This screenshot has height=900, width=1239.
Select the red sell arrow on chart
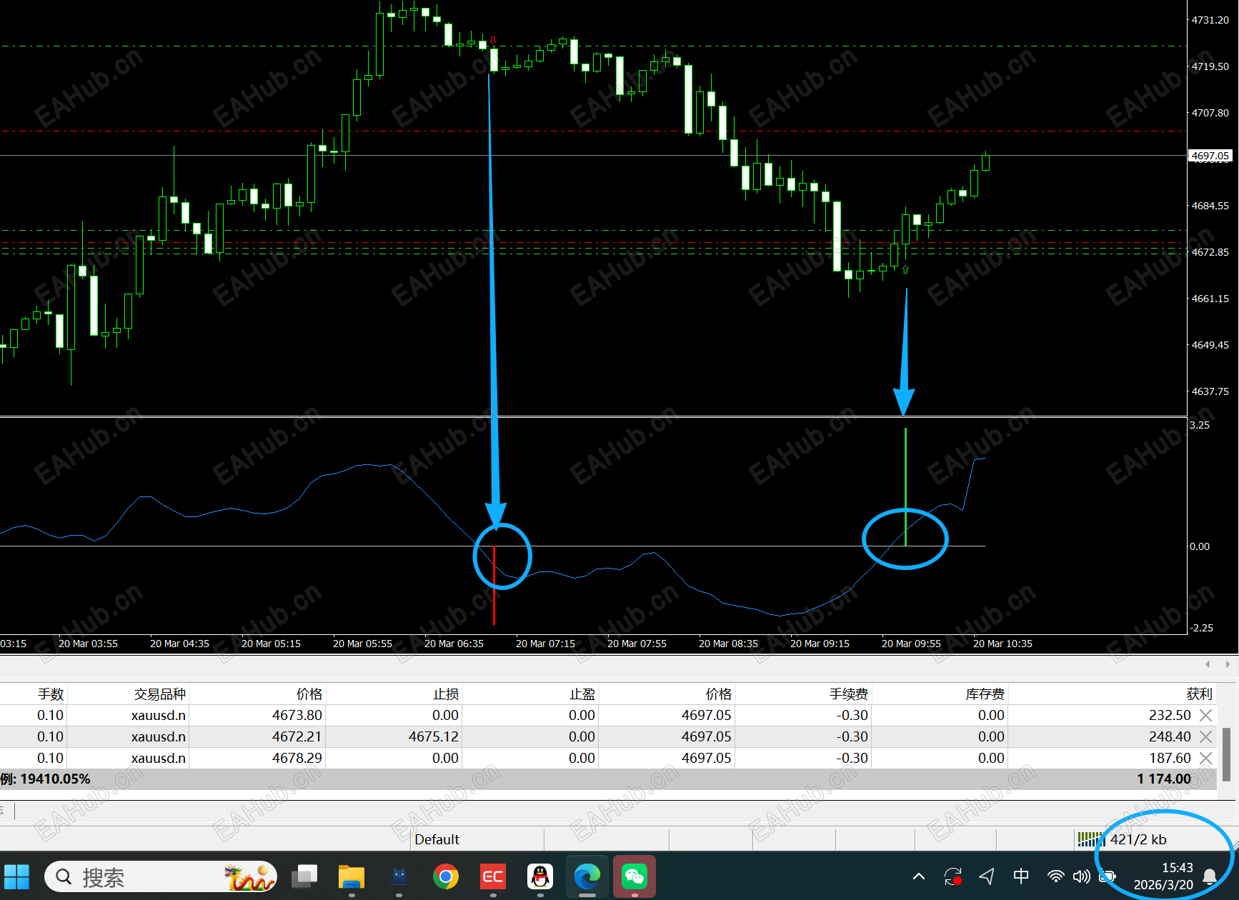[x=493, y=41]
